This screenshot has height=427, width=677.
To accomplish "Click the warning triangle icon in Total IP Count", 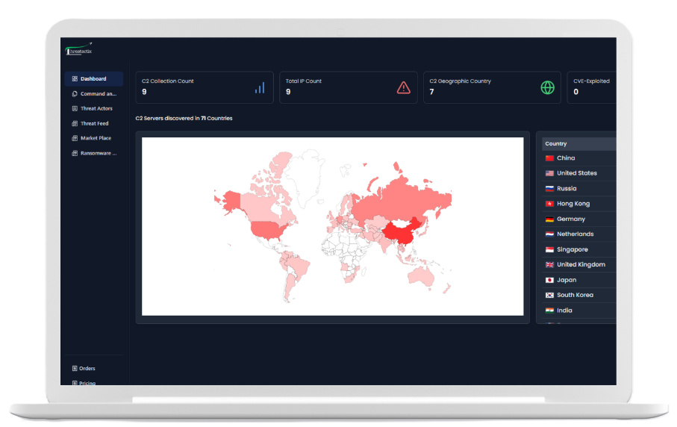I will (403, 87).
